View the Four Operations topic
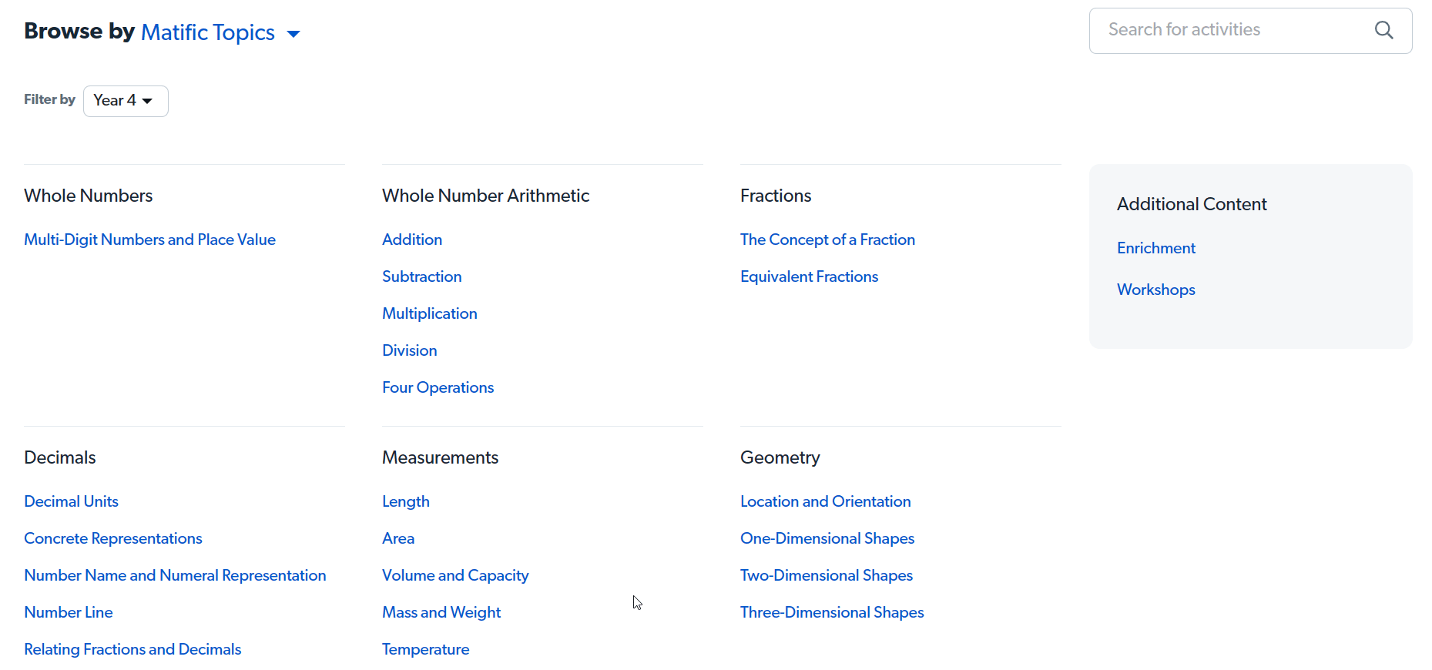This screenshot has height=670, width=1432. [438, 387]
